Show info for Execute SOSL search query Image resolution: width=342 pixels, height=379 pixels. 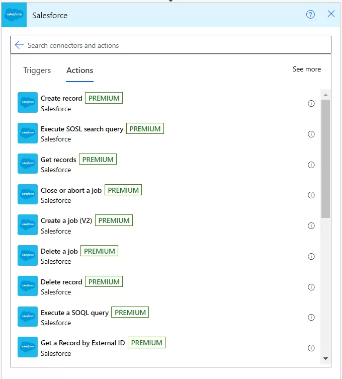click(x=311, y=134)
